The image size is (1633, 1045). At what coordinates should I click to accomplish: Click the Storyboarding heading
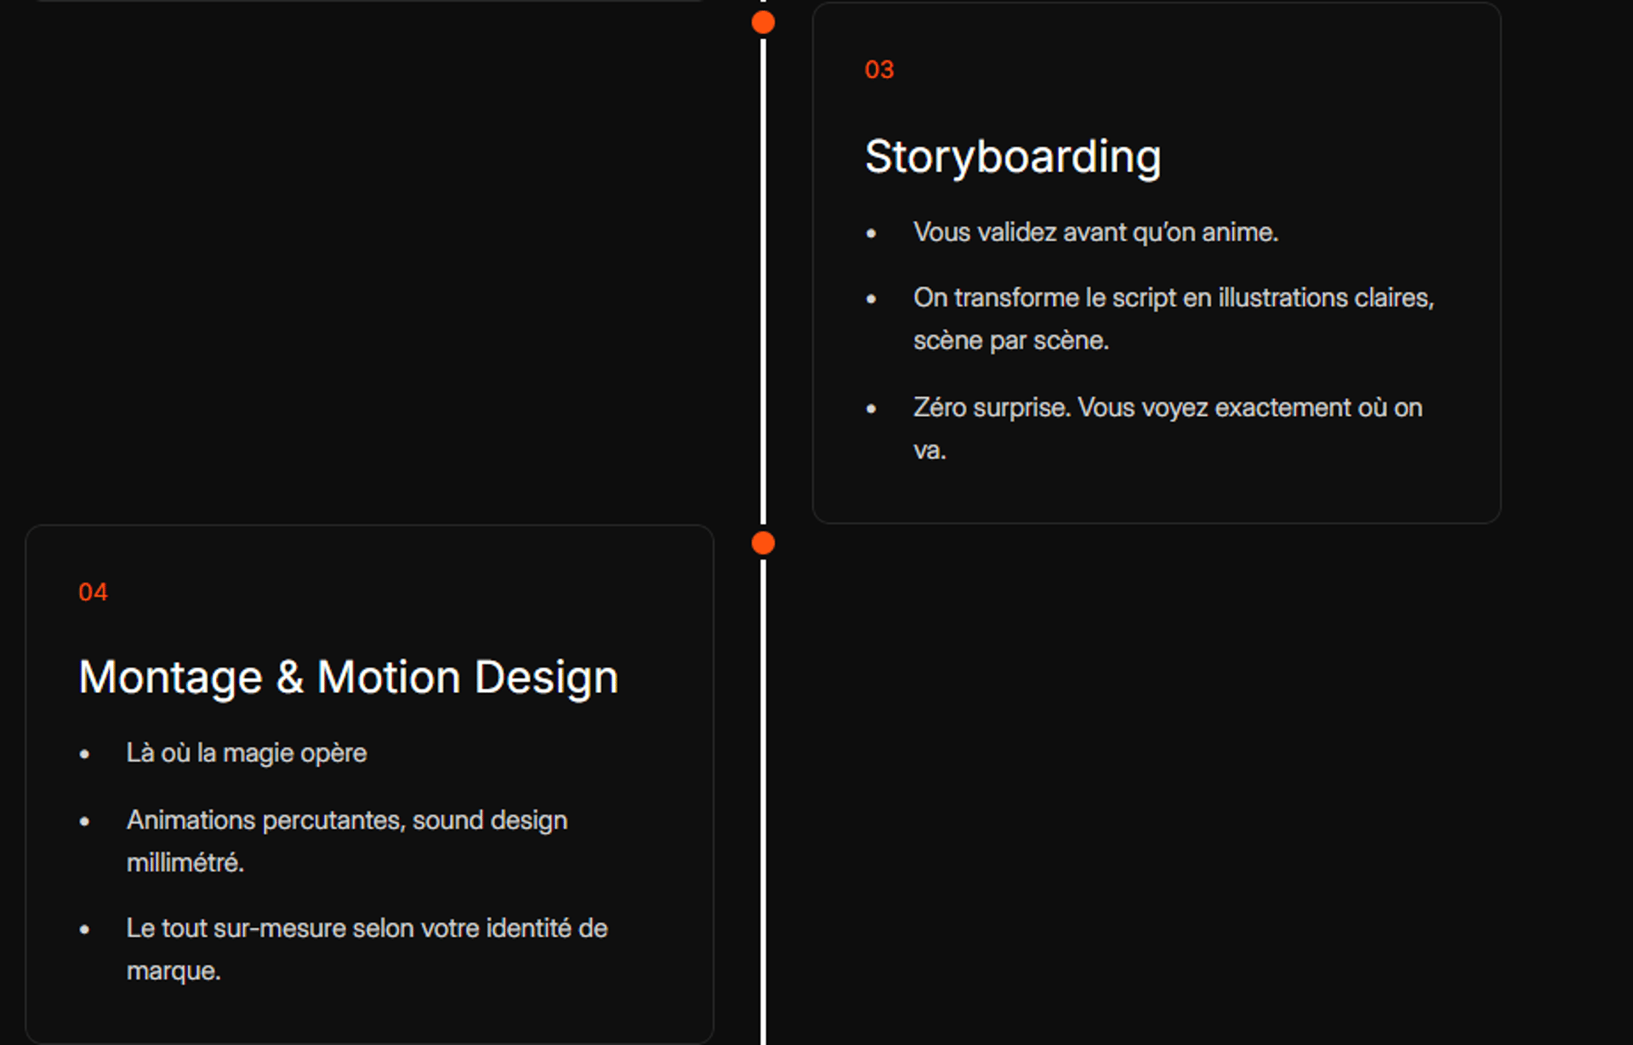(x=1012, y=157)
